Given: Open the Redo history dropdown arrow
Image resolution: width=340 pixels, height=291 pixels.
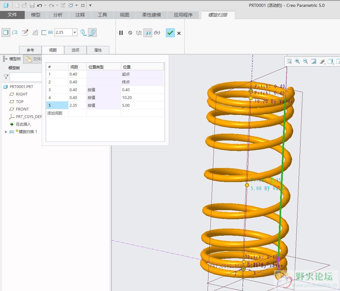Looking at the screenshot, I should click(x=57, y=5).
